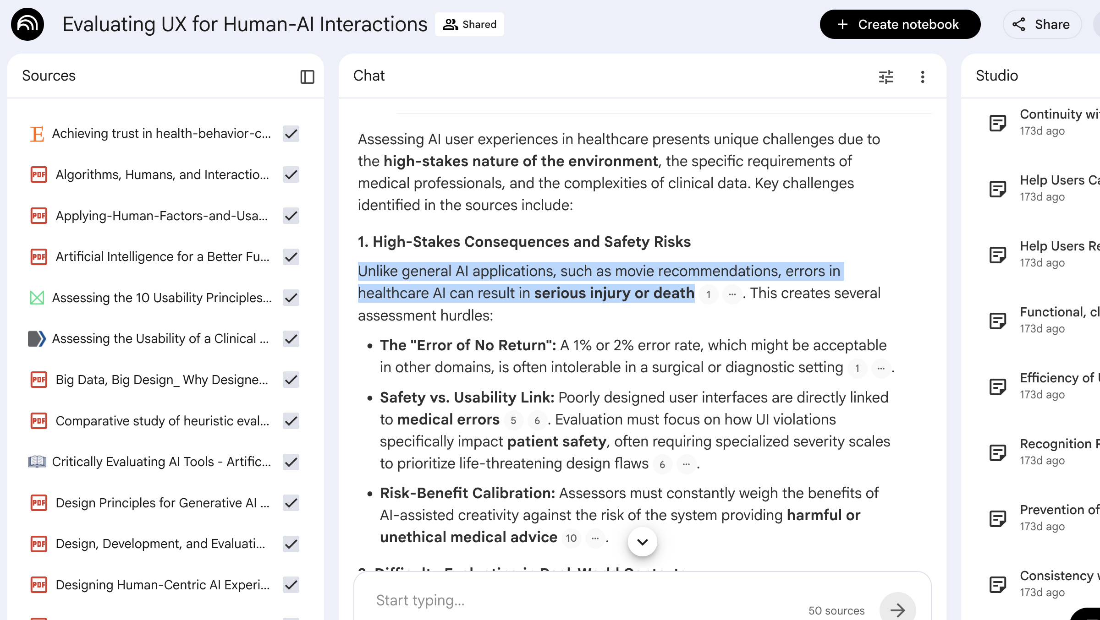Open first Help Users note in Studio
Screen dimensions: 1100x620
tap(1043, 188)
